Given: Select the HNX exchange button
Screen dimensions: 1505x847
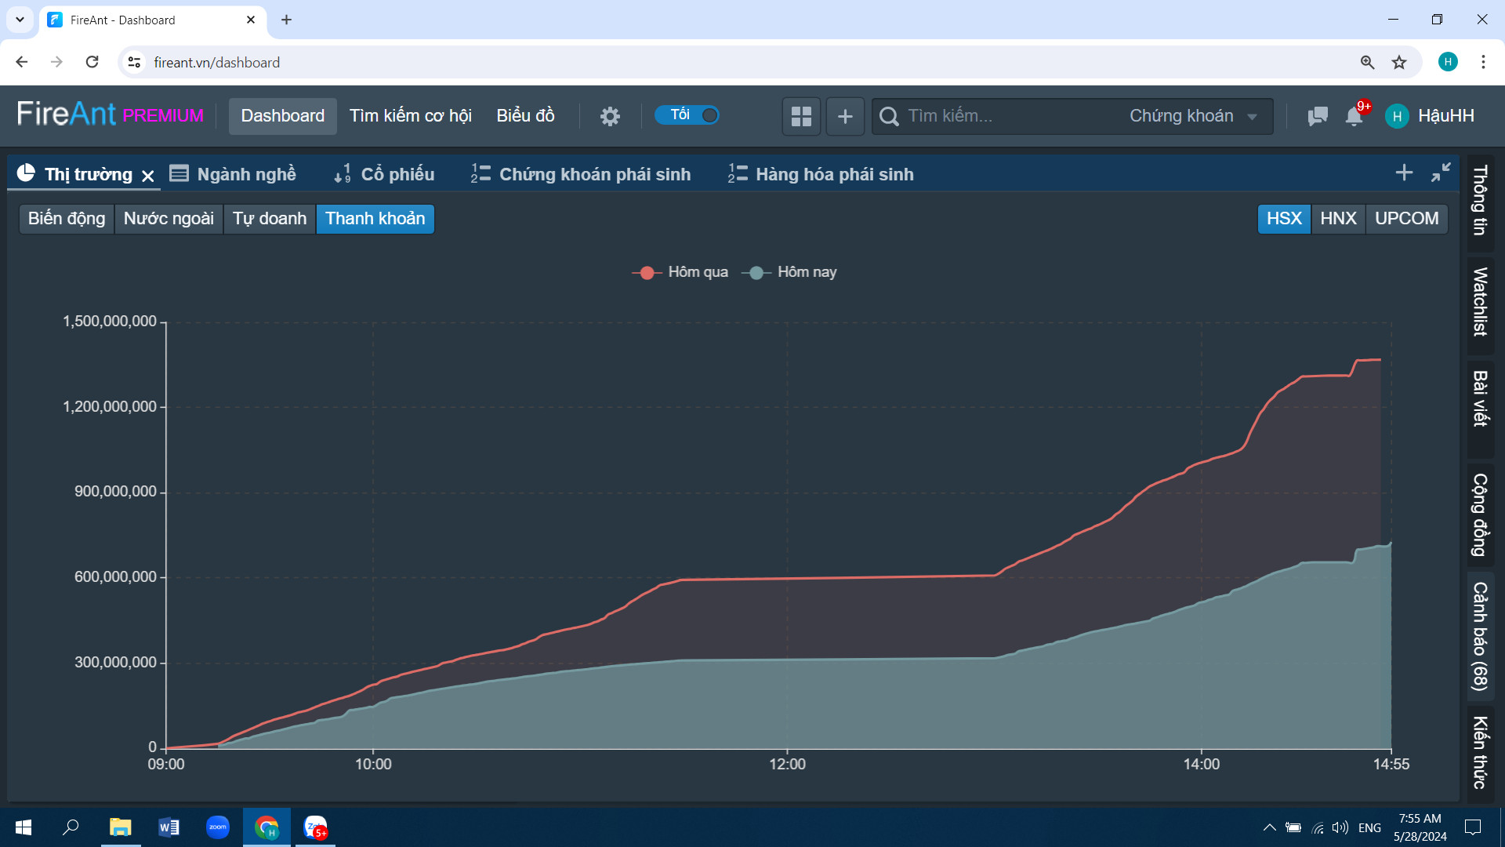Looking at the screenshot, I should [x=1338, y=219].
